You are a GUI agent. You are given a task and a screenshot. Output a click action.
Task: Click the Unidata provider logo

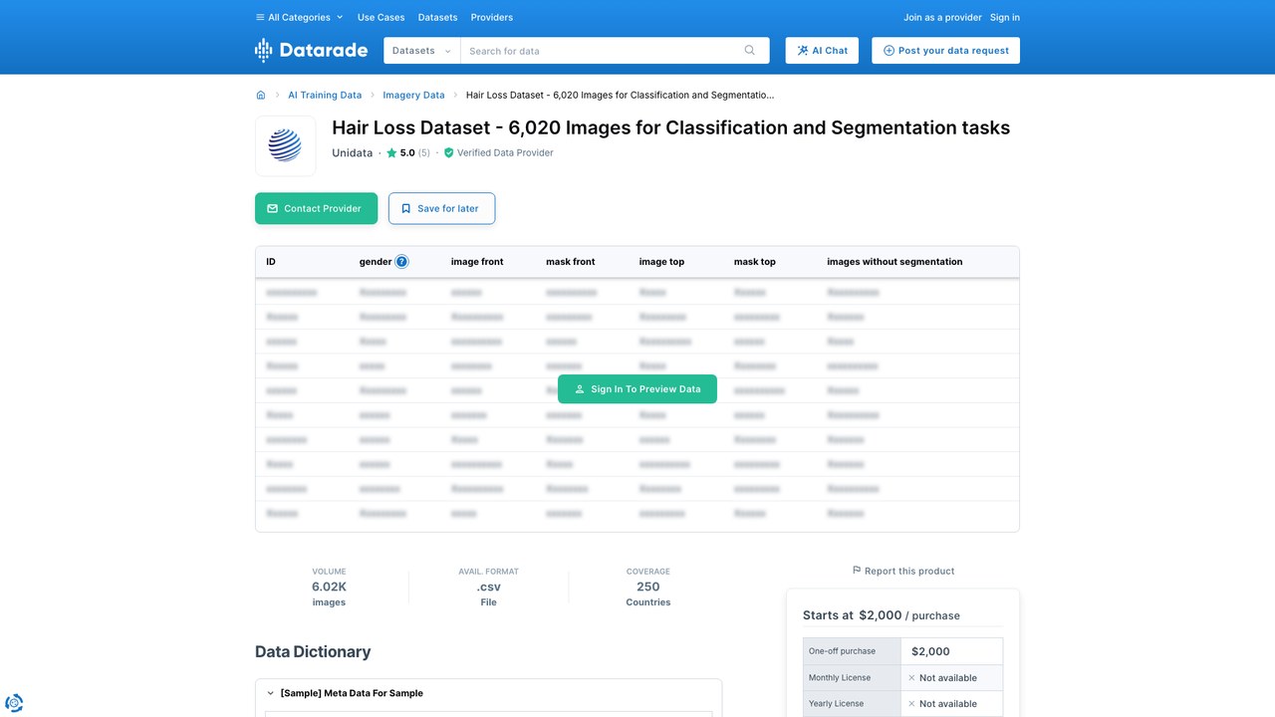coord(285,145)
